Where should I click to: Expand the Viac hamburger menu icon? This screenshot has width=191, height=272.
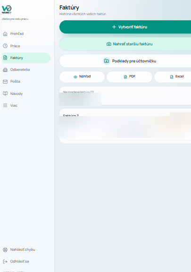click(x=5, y=105)
